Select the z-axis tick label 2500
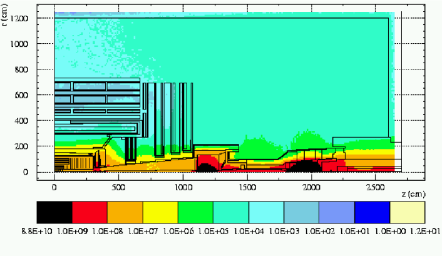Image resolution: width=442 pixels, height=256 pixels. 376,187
